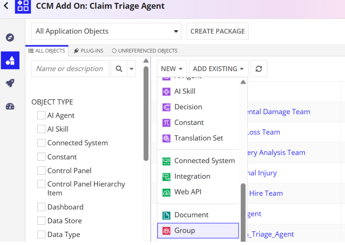345x245 pixels.
Task: Check the Control Panel filter
Action: point(41,171)
